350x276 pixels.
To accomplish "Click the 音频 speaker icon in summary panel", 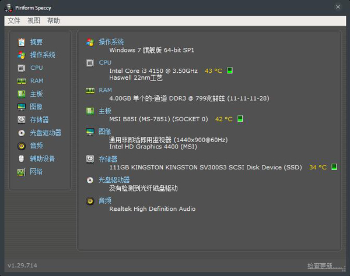I will pyautogui.click(x=90, y=201).
